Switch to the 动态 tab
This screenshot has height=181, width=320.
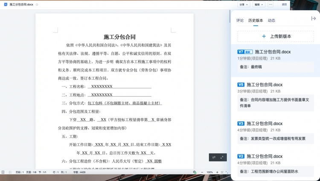pos(271,20)
